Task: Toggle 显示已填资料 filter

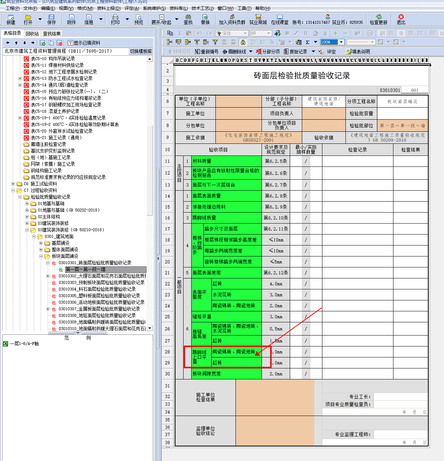Action: [84, 43]
